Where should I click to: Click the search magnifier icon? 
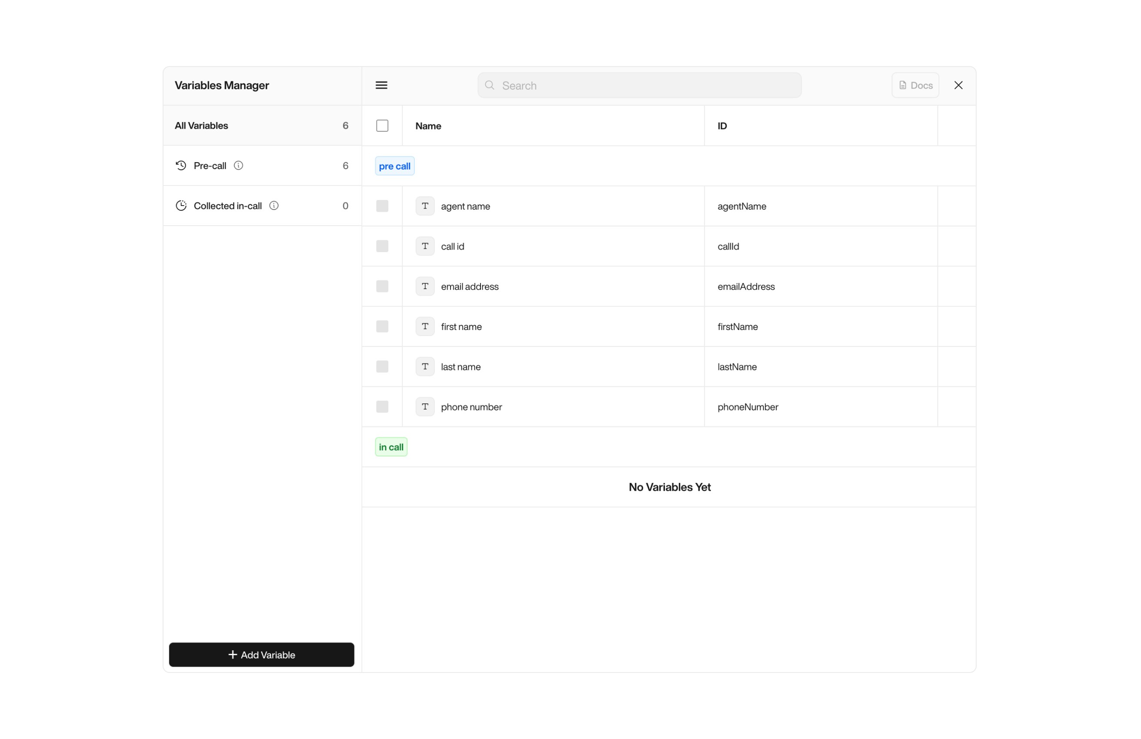tap(490, 85)
